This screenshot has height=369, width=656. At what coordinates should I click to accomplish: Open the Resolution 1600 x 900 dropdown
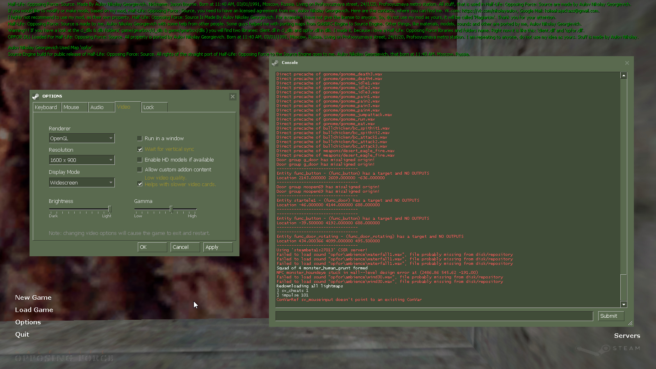tap(82, 160)
